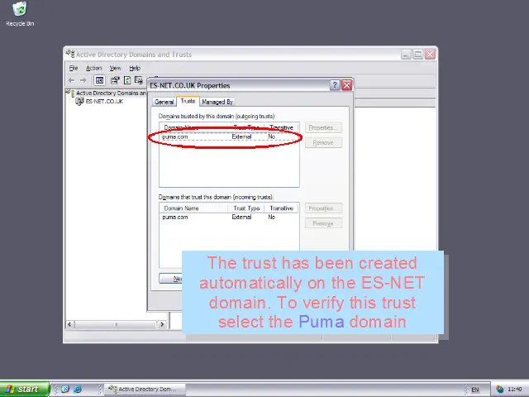Select the ES-NET.CO.UK tree item
Image resolution: width=529 pixels, height=397 pixels.
pos(104,101)
